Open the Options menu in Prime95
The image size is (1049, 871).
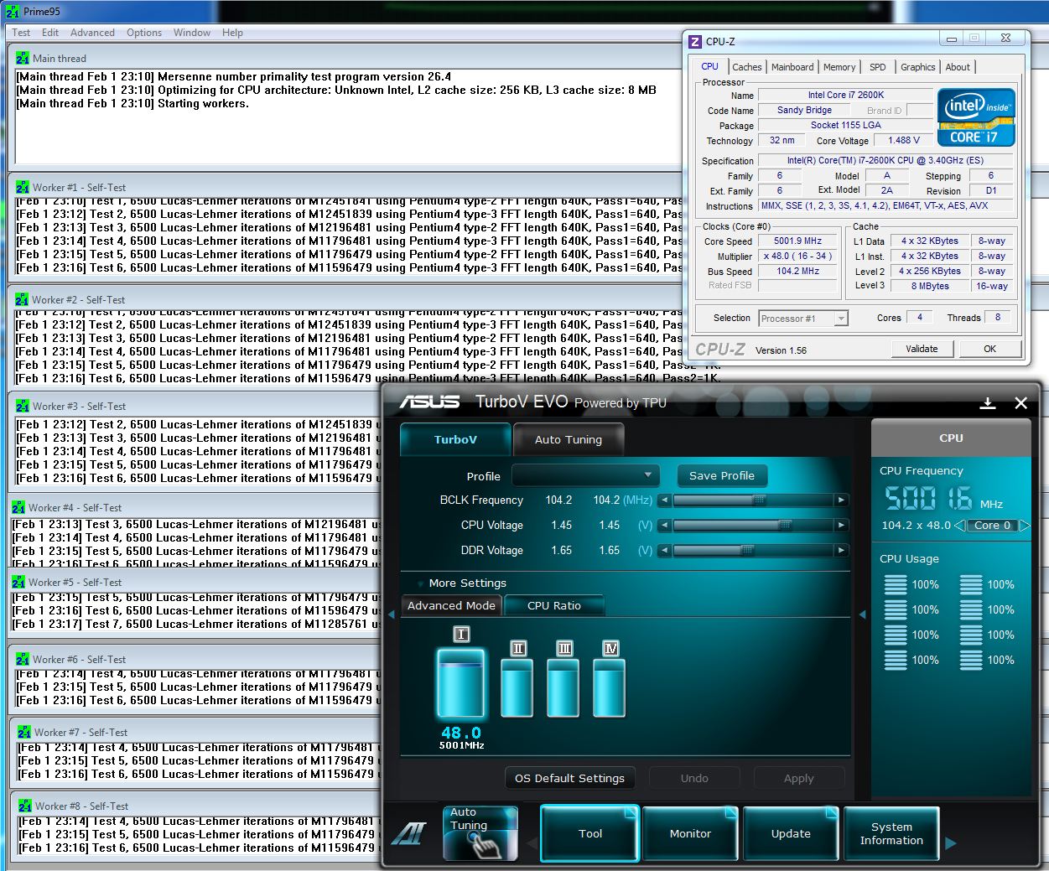point(144,33)
